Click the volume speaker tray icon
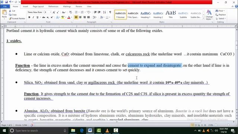Image resolution: width=238 pixels, height=134 pixels. click(216, 131)
